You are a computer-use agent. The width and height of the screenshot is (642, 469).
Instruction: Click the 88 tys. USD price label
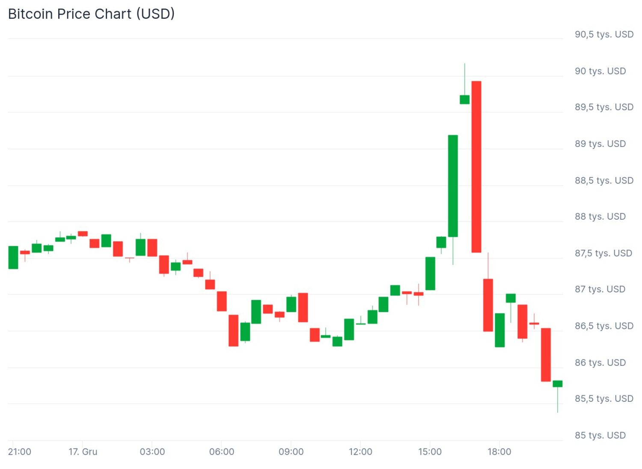point(600,216)
